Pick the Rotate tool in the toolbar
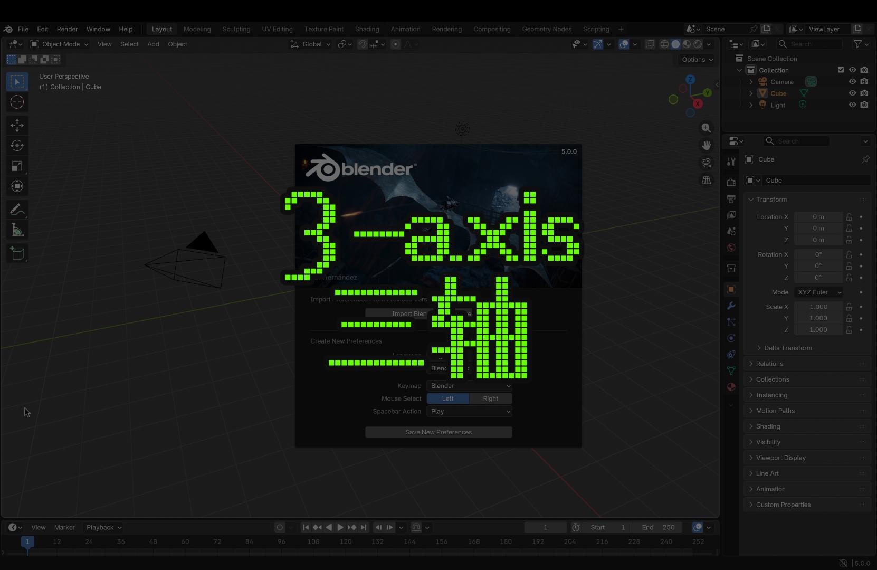Viewport: 877px width, 570px height. coord(17,146)
